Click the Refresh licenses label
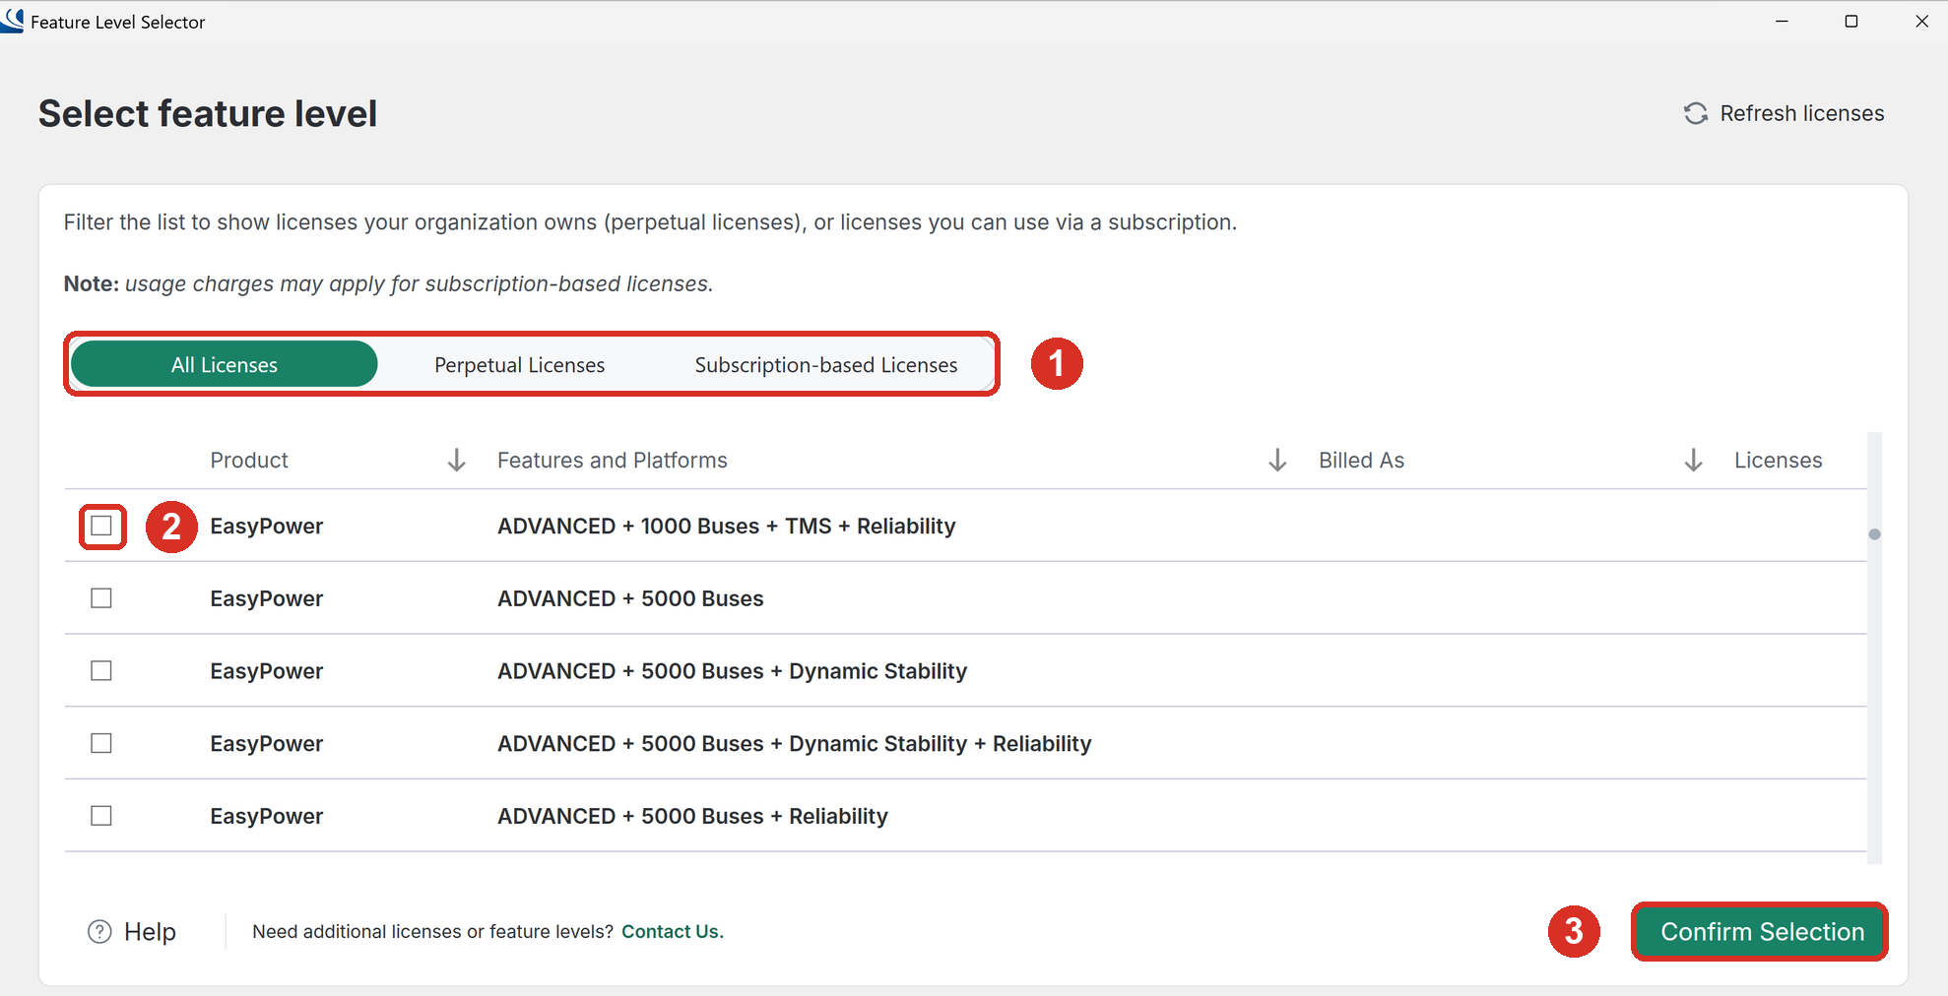Screen dimensions: 1948x996 coord(1802,113)
